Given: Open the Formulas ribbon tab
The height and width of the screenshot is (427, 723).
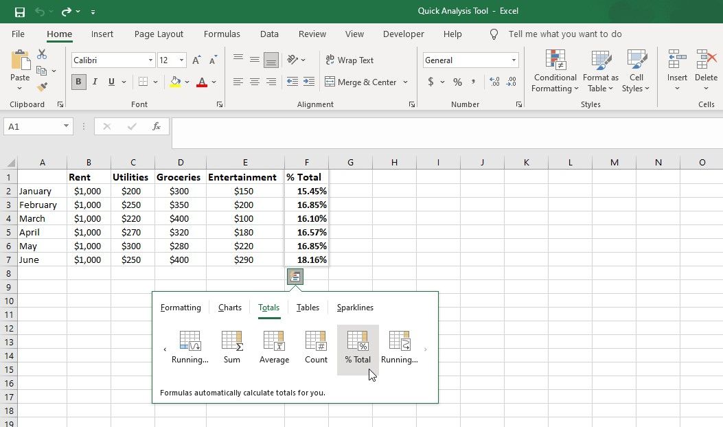Looking at the screenshot, I should [x=222, y=34].
